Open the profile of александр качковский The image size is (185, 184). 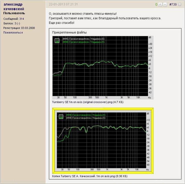pyautogui.click(x=14, y=7)
